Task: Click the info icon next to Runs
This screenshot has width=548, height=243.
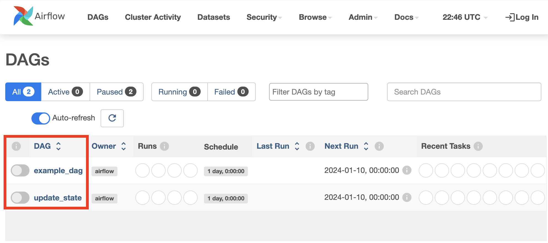Action: point(165,146)
